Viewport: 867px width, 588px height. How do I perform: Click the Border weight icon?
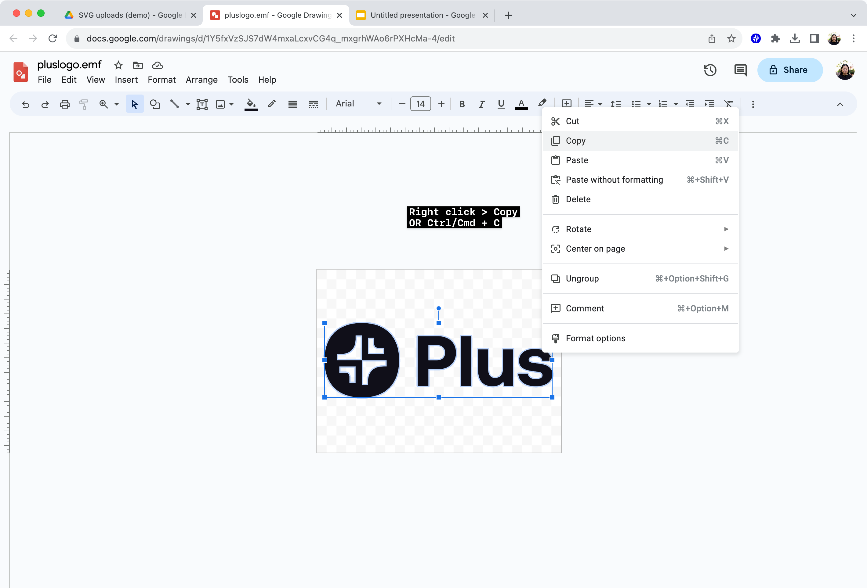tap(292, 104)
